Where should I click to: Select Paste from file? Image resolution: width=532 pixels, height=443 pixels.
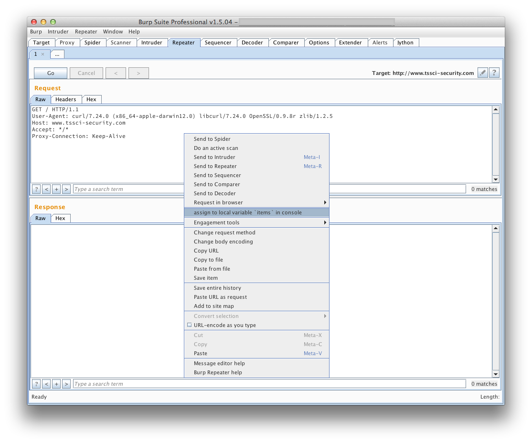point(256,269)
